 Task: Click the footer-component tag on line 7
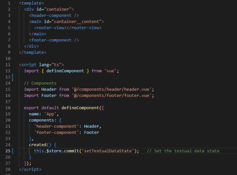(54, 40)
